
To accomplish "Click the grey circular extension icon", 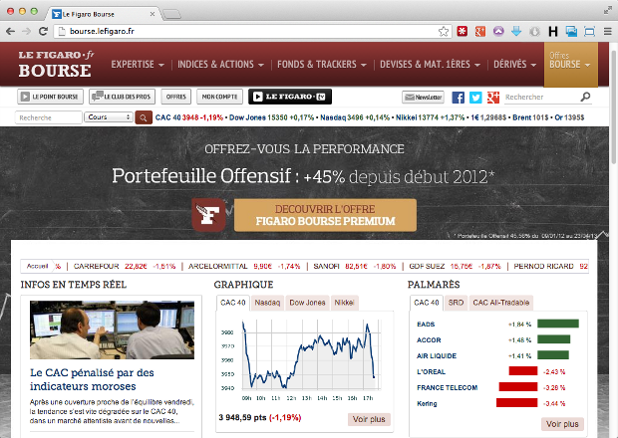I will [534, 31].
